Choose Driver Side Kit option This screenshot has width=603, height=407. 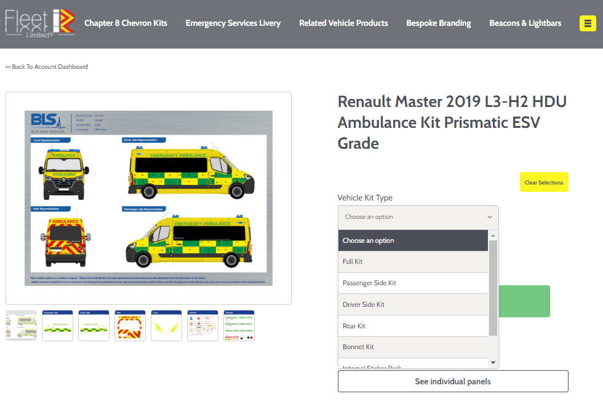pyautogui.click(x=413, y=305)
